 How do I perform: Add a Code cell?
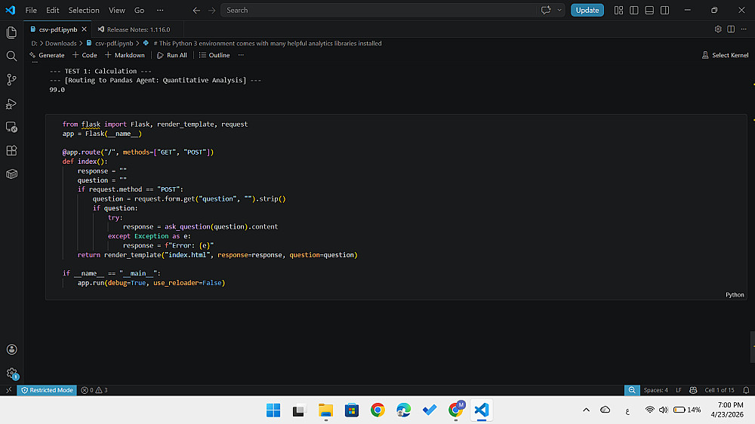pyautogui.click(x=85, y=55)
